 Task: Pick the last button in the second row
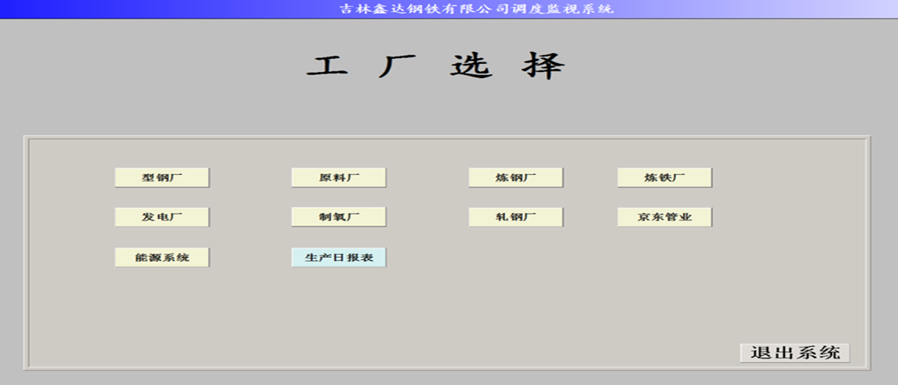[664, 217]
